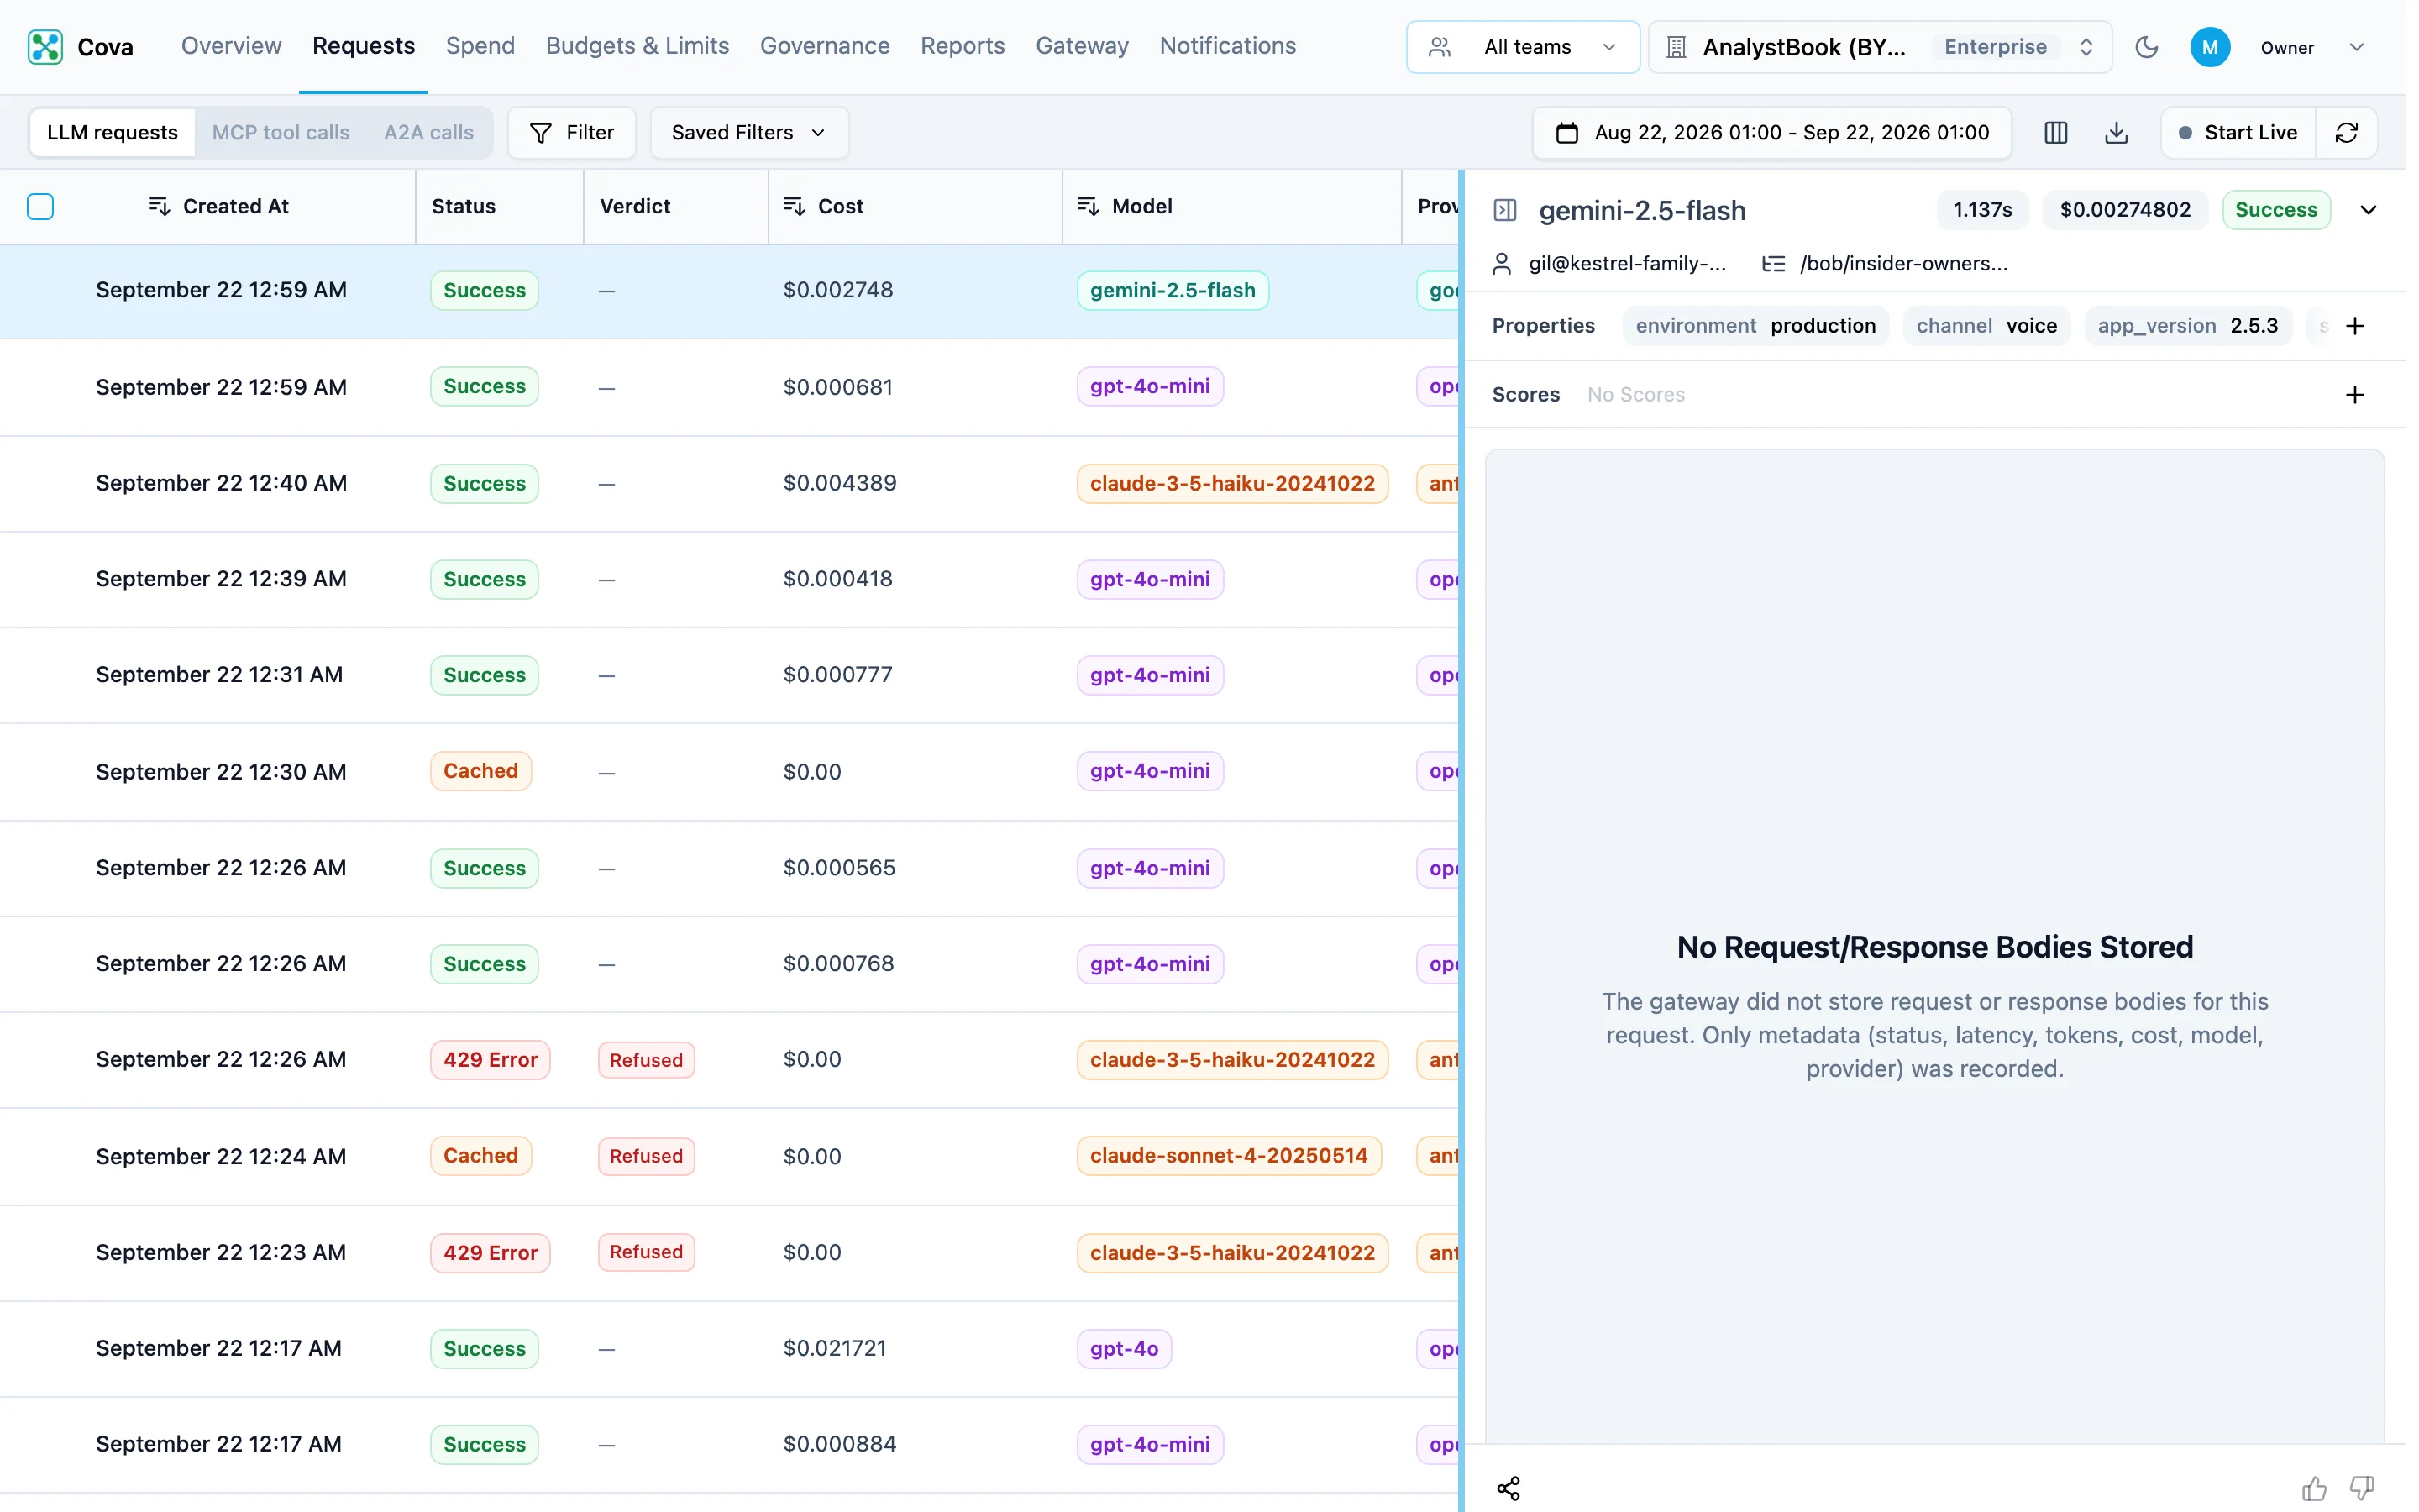This screenshot has width=2419, height=1512.
Task: Click the /bob/insider-owners path link
Action: point(1903,264)
